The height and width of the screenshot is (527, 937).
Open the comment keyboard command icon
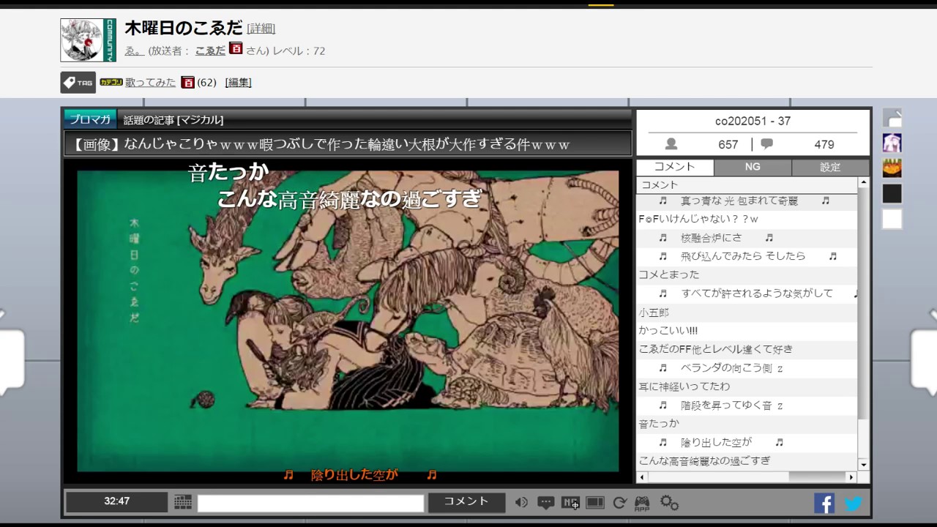(183, 502)
